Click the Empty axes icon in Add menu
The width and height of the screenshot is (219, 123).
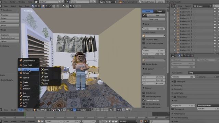tap(21, 82)
